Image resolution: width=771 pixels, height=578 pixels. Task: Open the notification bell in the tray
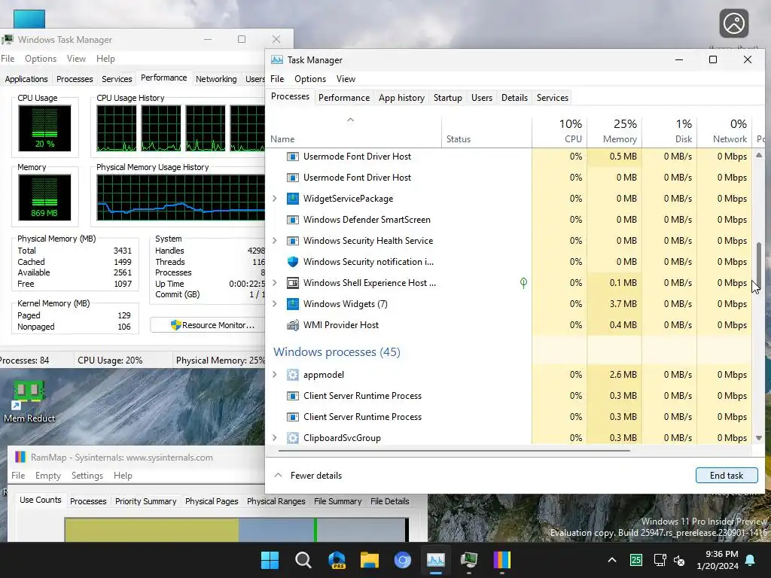(751, 560)
